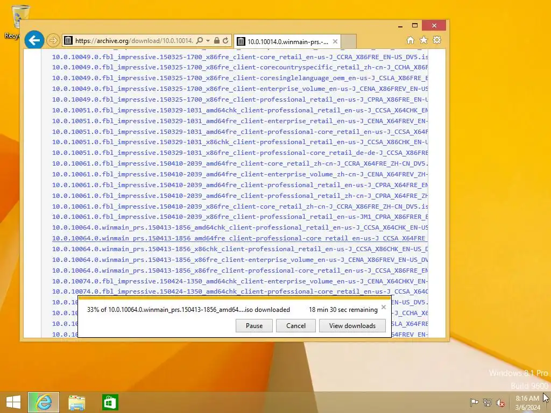Viewport: 551px width, 413px height.
Task: Click the network tray icon
Action: pyautogui.click(x=488, y=402)
